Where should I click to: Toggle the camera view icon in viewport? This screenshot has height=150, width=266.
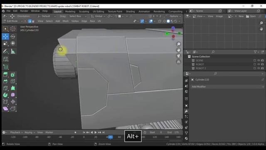click(178, 56)
